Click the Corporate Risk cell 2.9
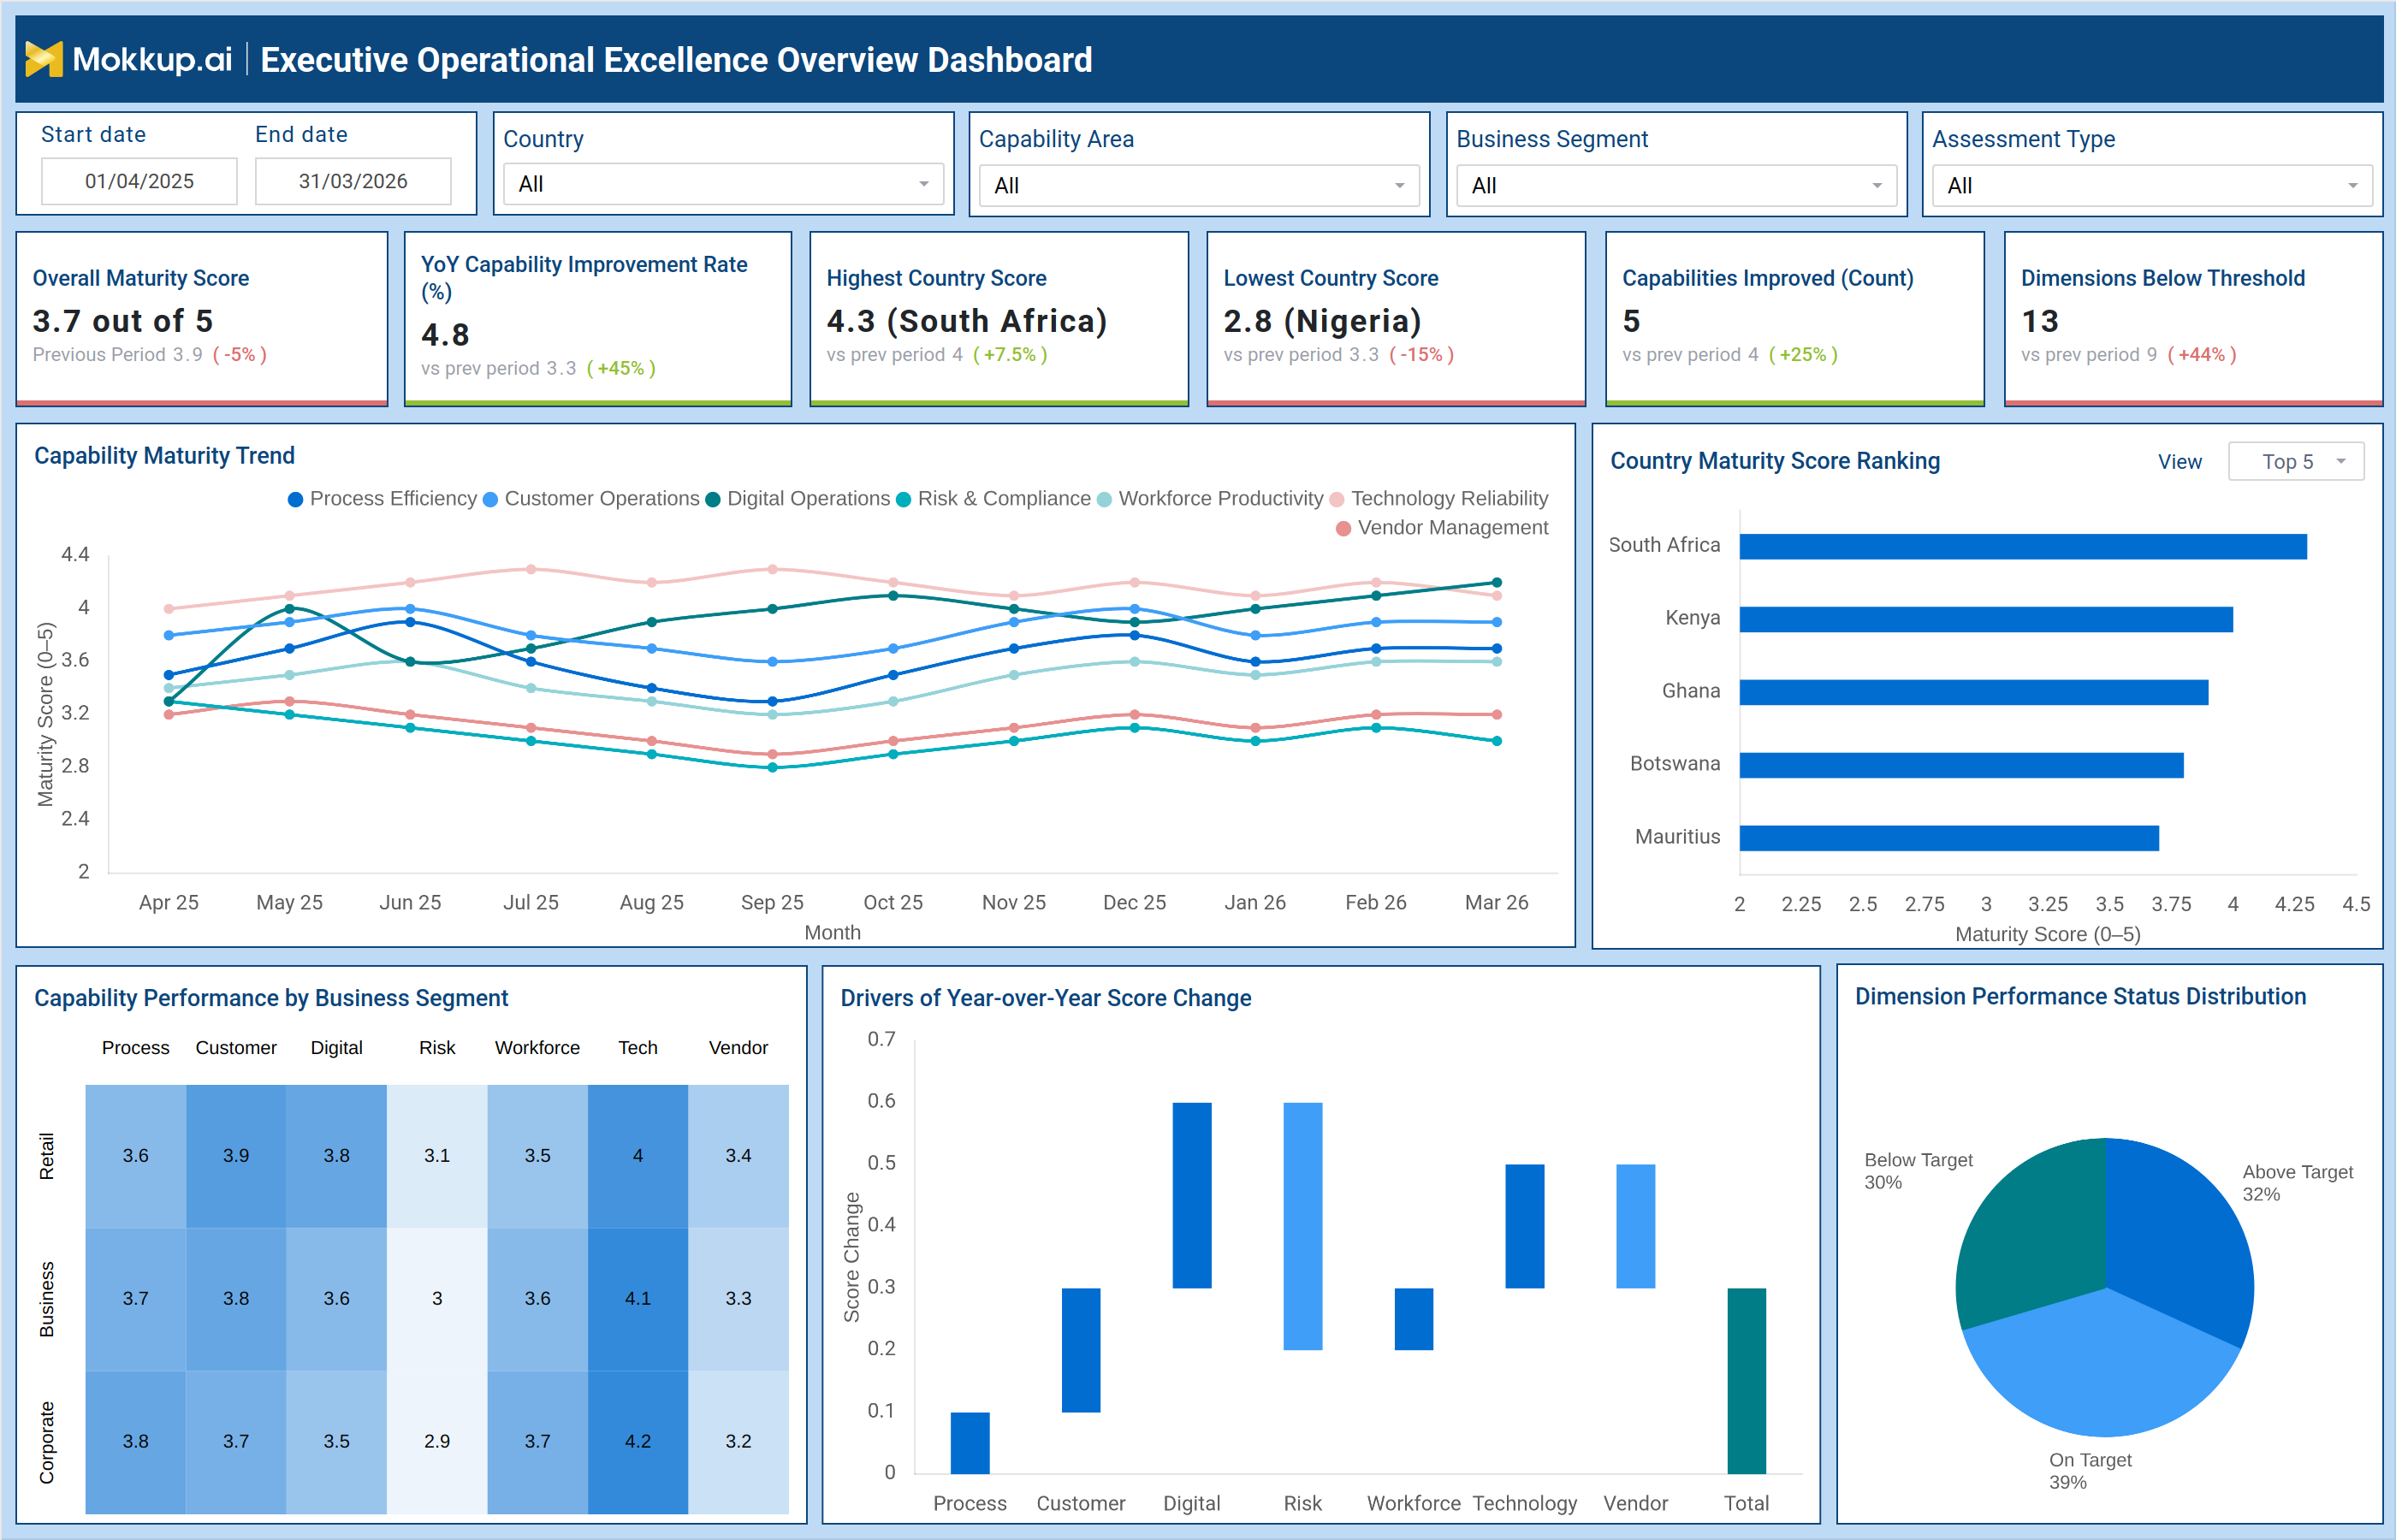Screen dimensions: 2396x1540 pos(437,1441)
